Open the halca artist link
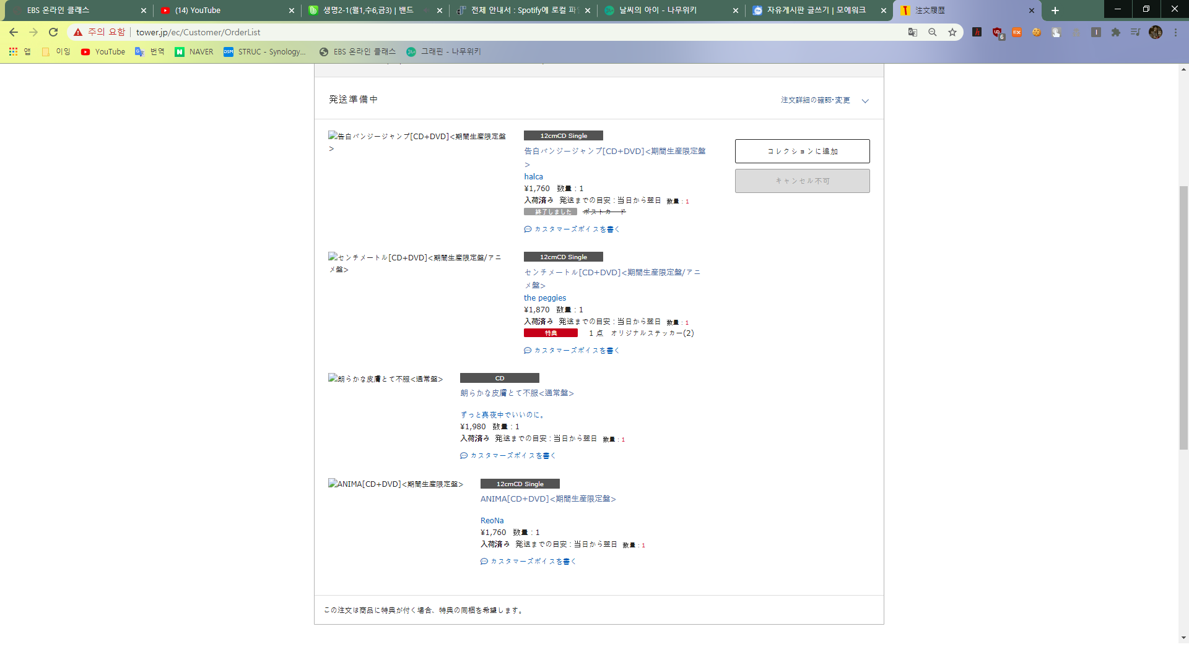The width and height of the screenshot is (1189, 668). point(533,177)
